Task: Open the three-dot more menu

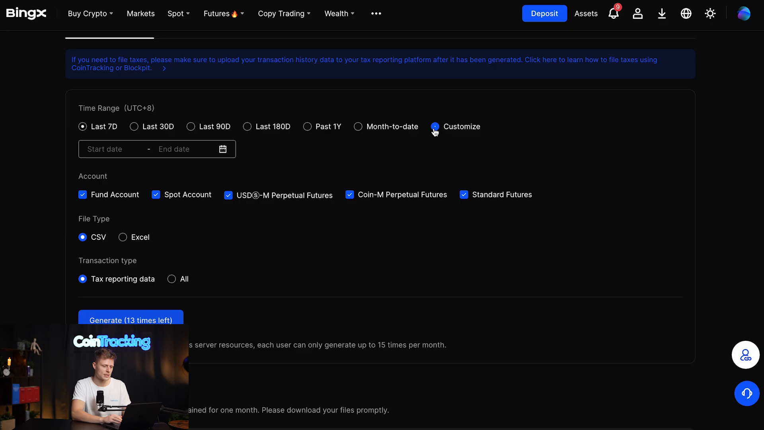Action: (x=376, y=14)
